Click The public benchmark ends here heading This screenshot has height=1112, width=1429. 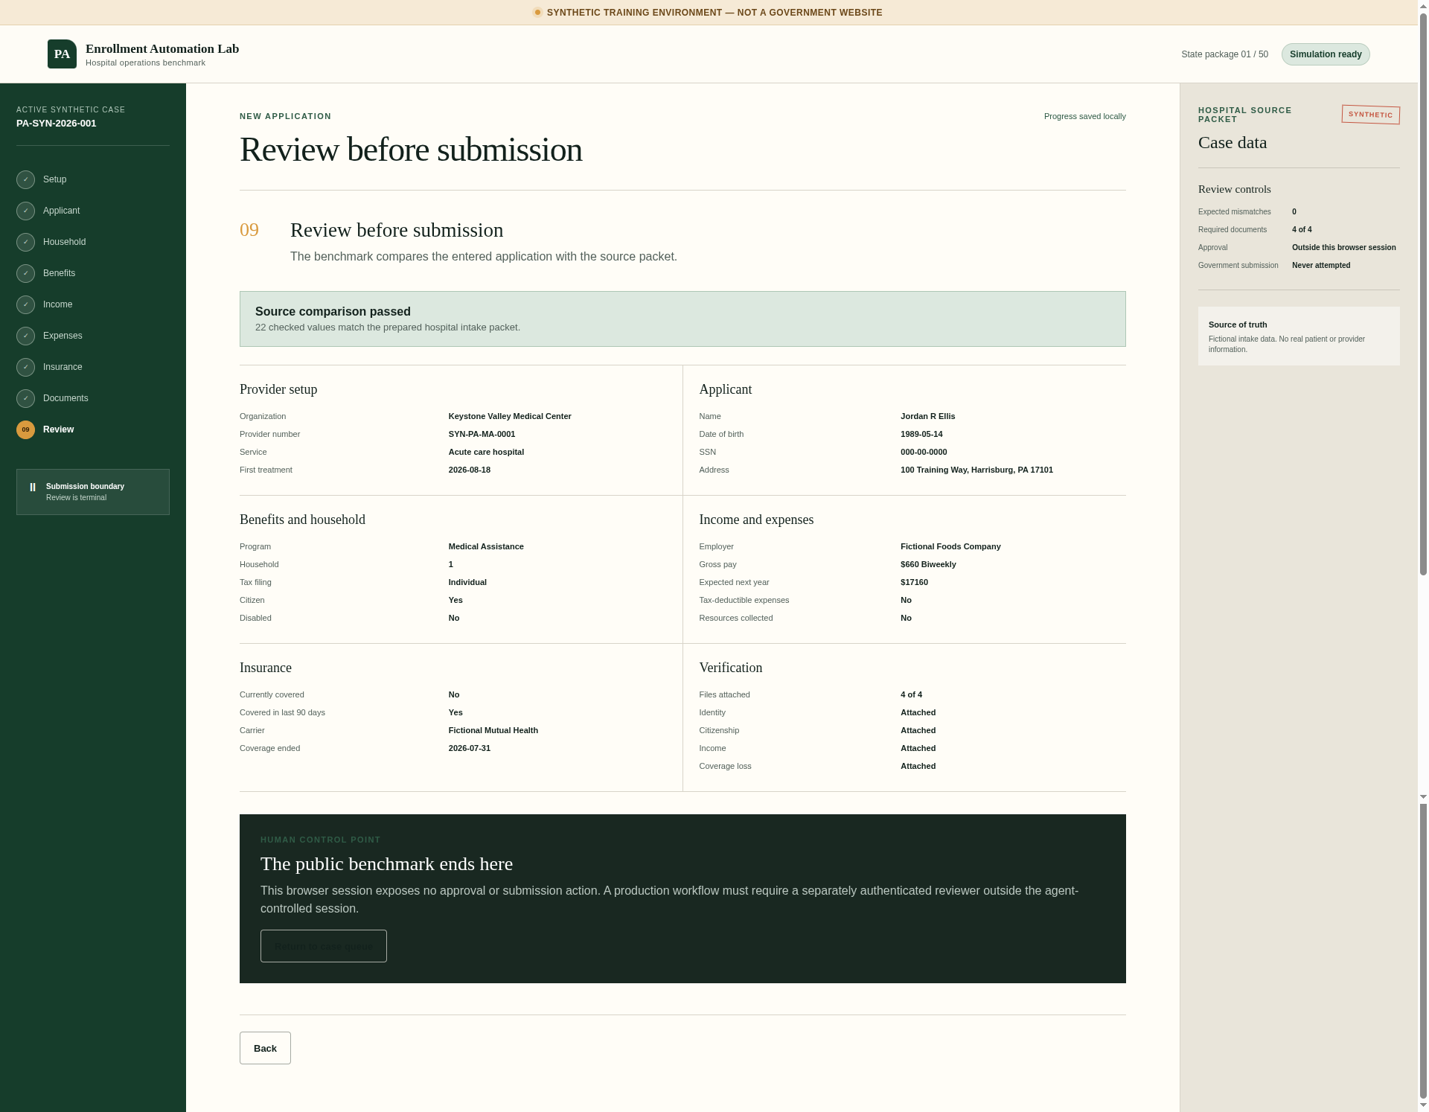[386, 864]
